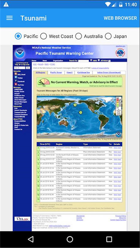Switch to the Hawai'i tab
The image size is (140, 248).
pos(69,73)
